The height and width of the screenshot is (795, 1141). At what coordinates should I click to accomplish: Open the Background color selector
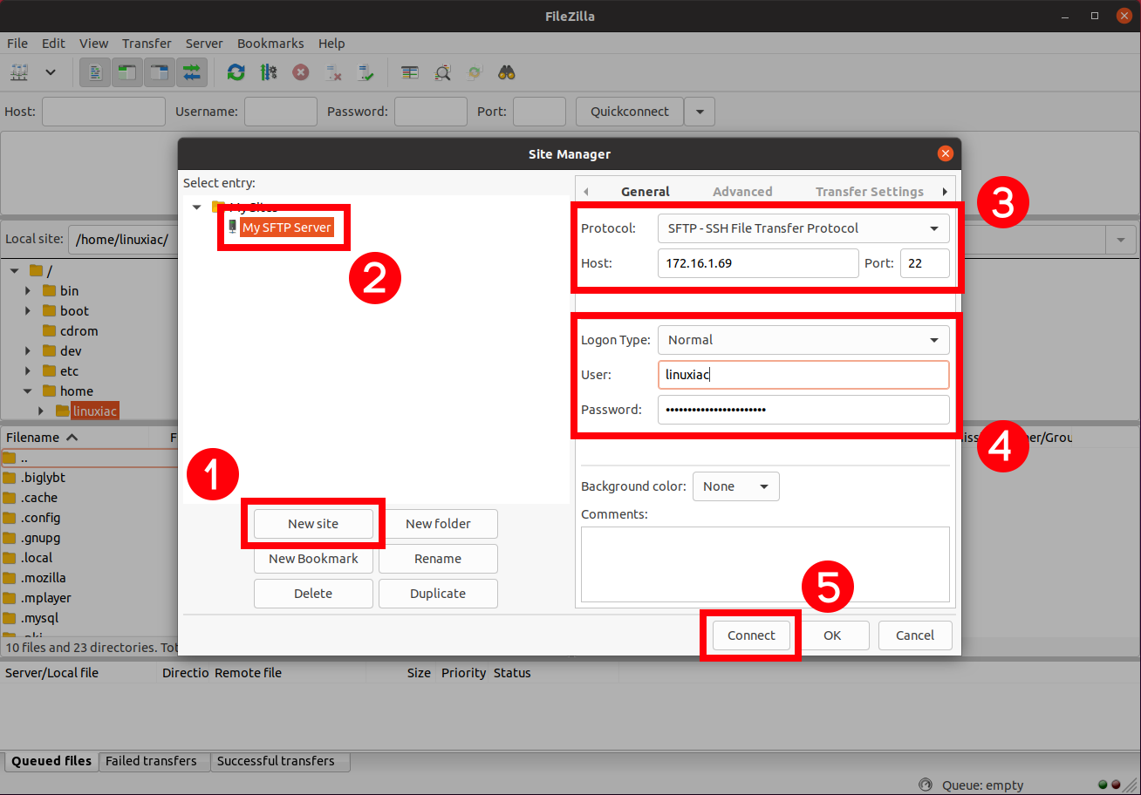(x=735, y=486)
